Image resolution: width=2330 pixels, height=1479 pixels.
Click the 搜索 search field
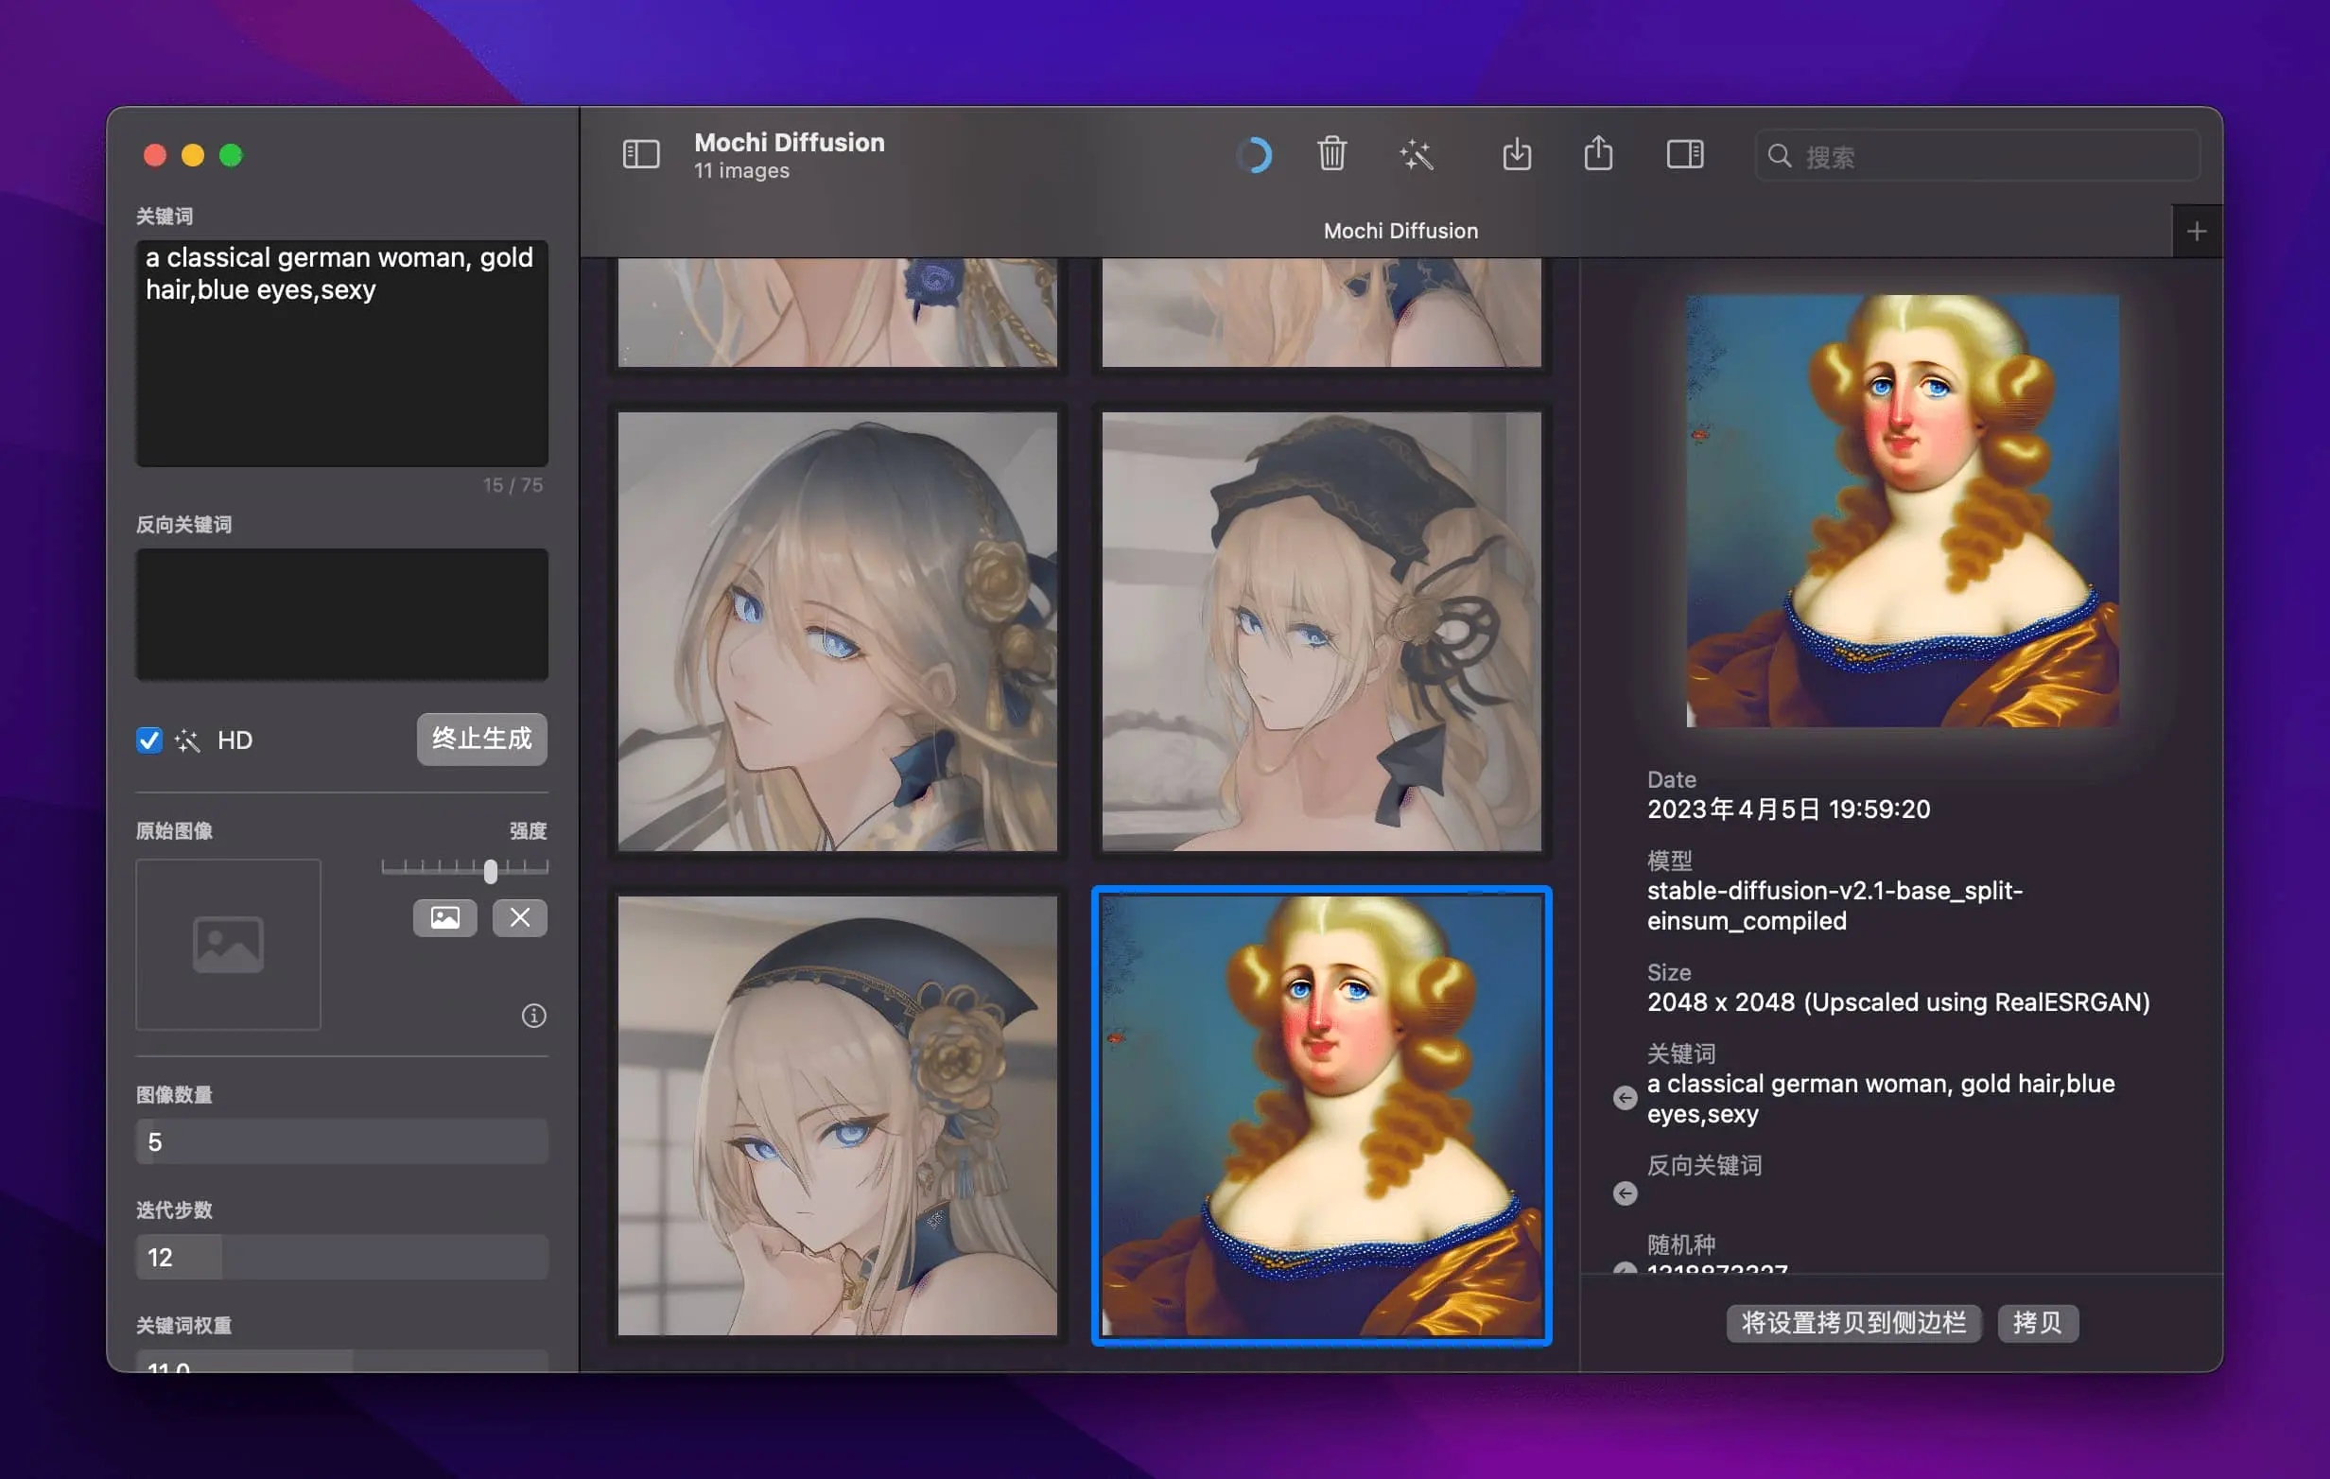[x=1978, y=156]
